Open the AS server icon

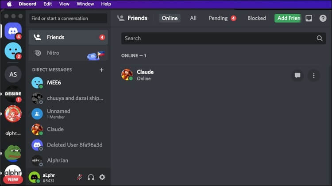point(13,74)
